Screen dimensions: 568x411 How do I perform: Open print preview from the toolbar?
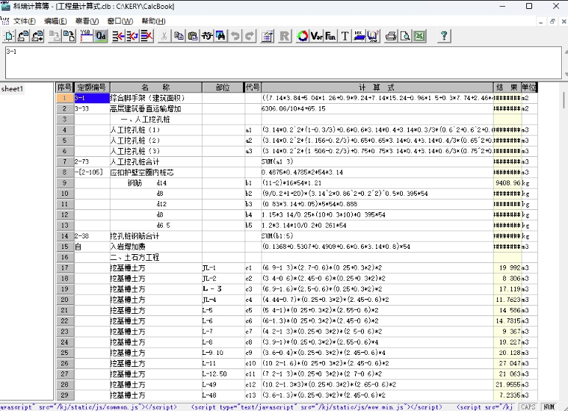tap(404, 35)
